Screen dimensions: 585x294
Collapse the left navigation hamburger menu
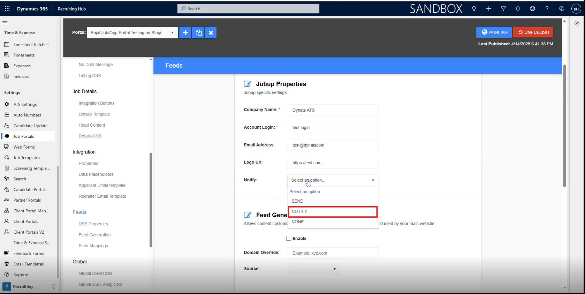(5, 23)
